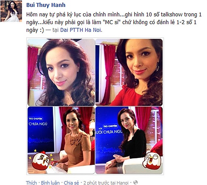
Task: Open Bui Thuy Hanh's profile picture thumbnail
Action: (11, 11)
